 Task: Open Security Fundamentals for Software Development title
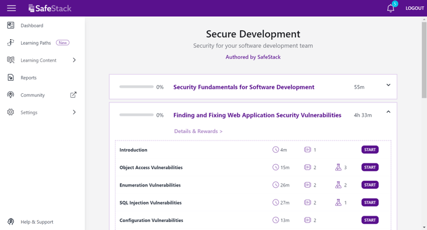pyautogui.click(x=244, y=87)
